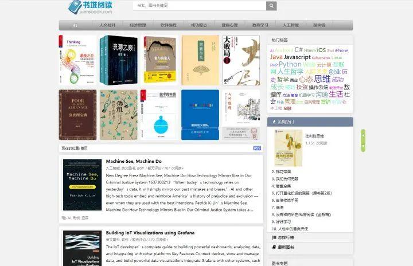The image size is (413, 266).
Task: Open the yellow Happiness Hypothesis book cover
Action: coord(159,60)
